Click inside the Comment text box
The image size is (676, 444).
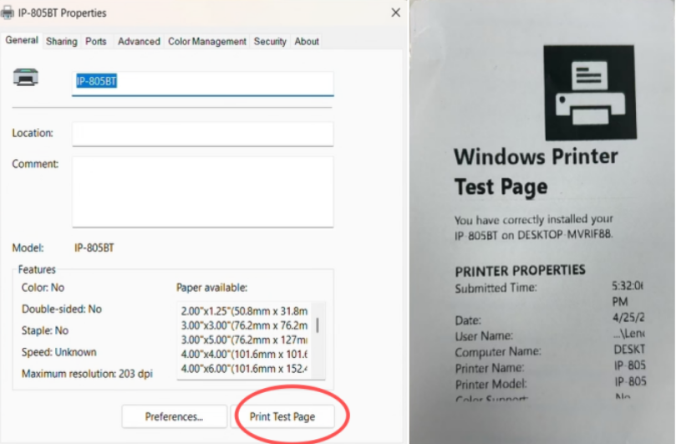[x=202, y=192]
